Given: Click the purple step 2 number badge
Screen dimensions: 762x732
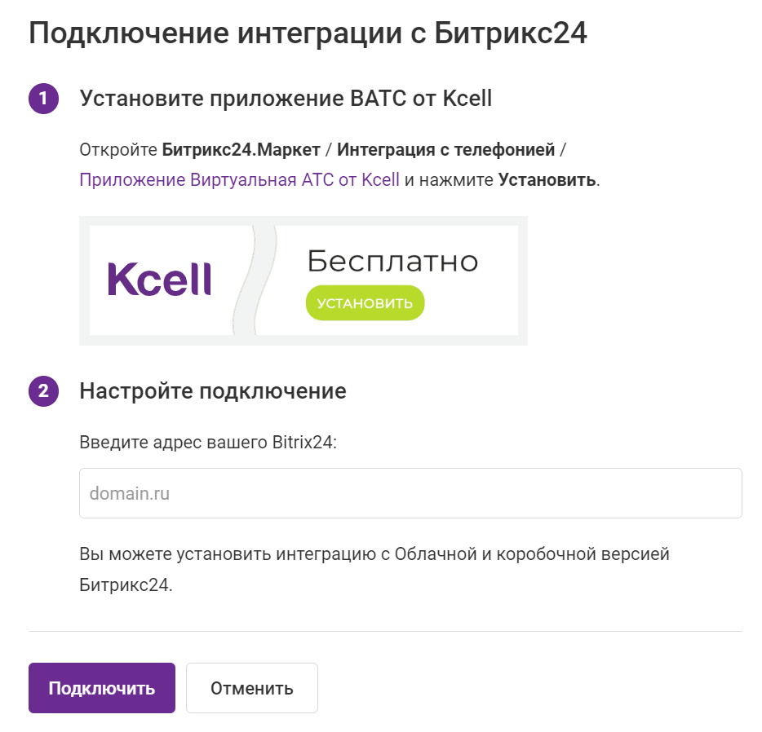Looking at the screenshot, I should [x=43, y=391].
